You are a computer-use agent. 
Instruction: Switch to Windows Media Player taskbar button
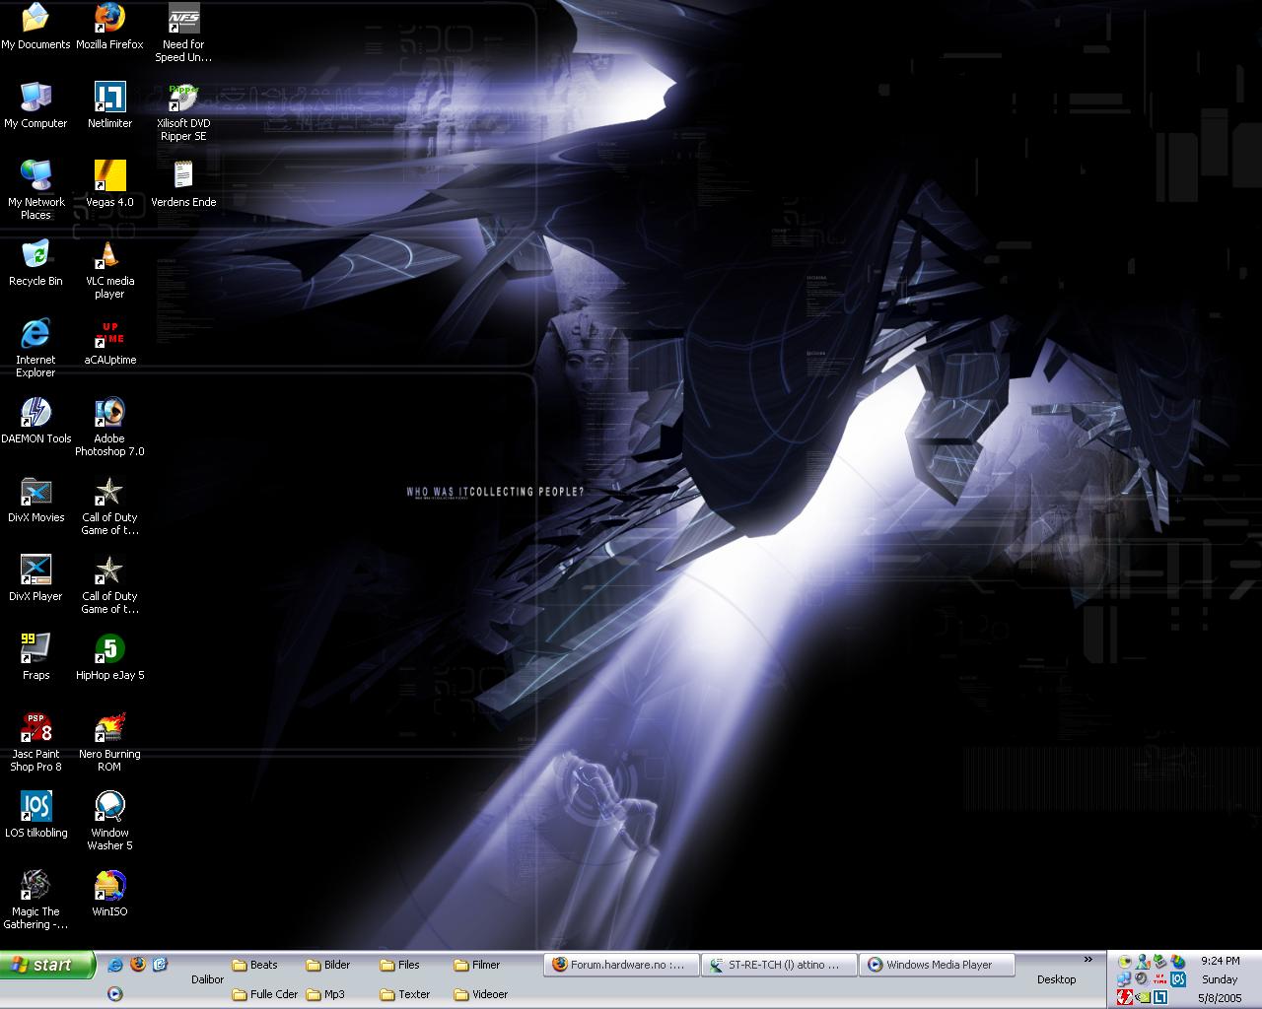point(936,965)
